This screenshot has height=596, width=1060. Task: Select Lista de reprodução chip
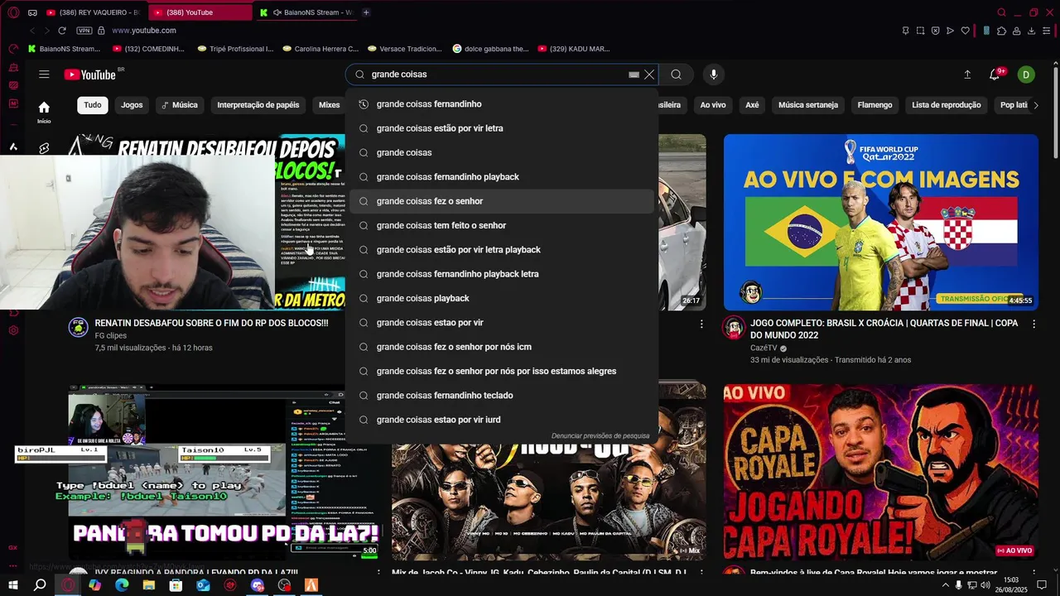(x=947, y=105)
